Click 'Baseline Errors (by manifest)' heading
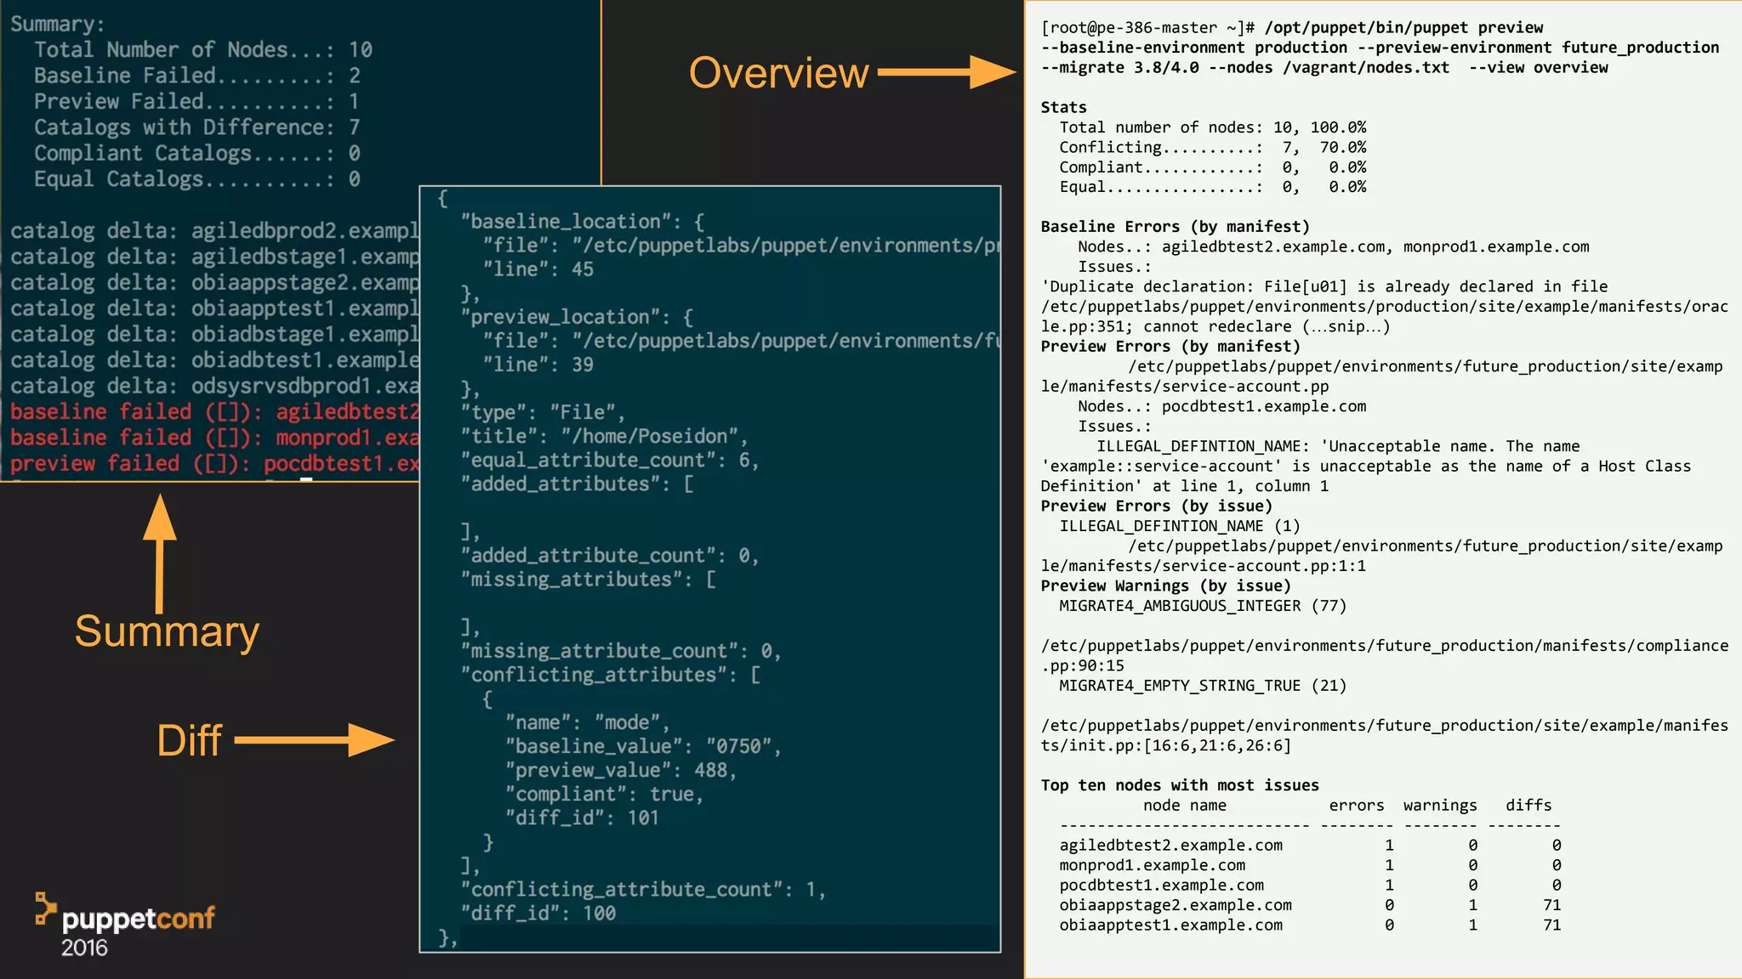The height and width of the screenshot is (979, 1742). click(1176, 227)
